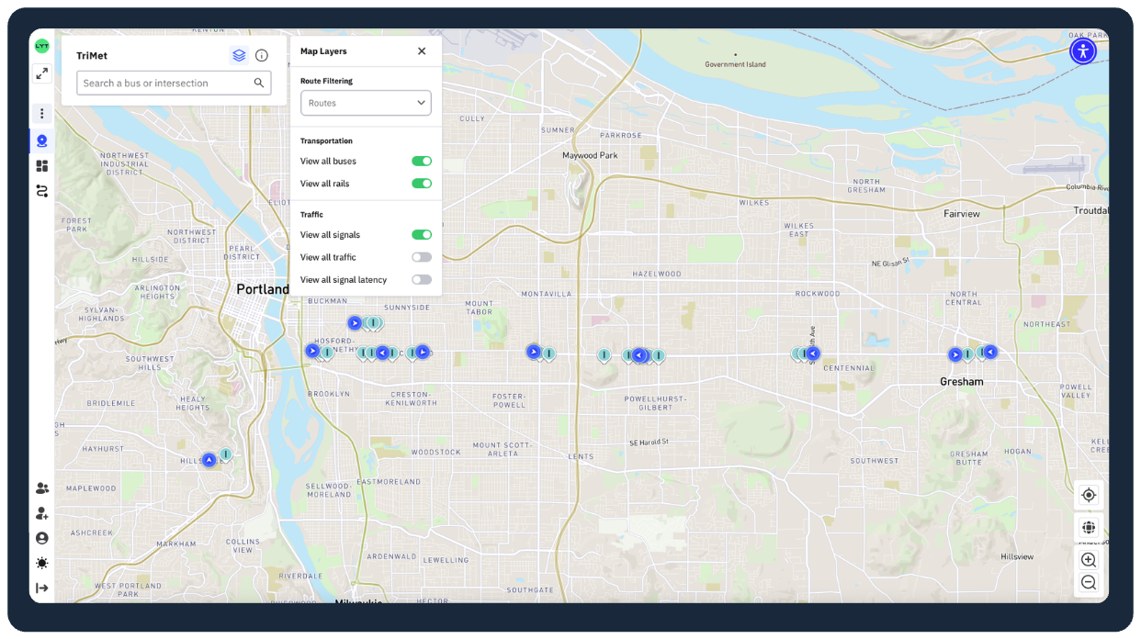This screenshot has width=1141, height=639.
Task: Click the MONTAVILLA neighborhood label
Action: 547,295
